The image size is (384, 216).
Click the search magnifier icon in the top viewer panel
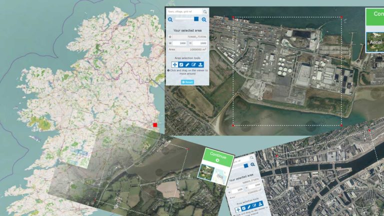(x=205, y=11)
